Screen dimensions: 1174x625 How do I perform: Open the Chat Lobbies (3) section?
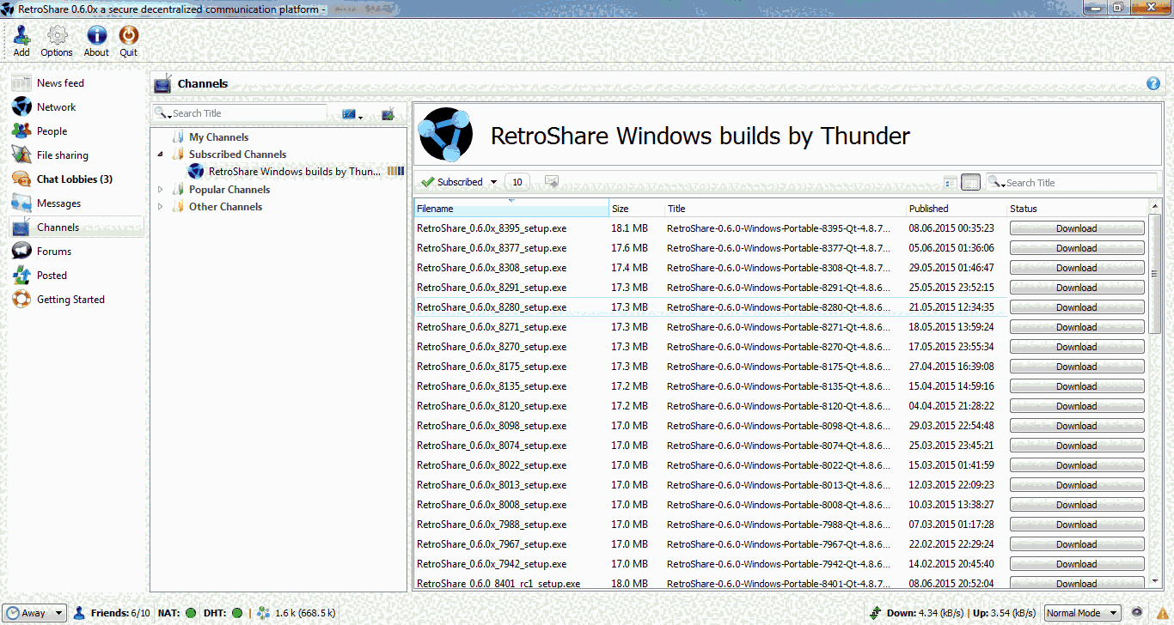(x=74, y=179)
